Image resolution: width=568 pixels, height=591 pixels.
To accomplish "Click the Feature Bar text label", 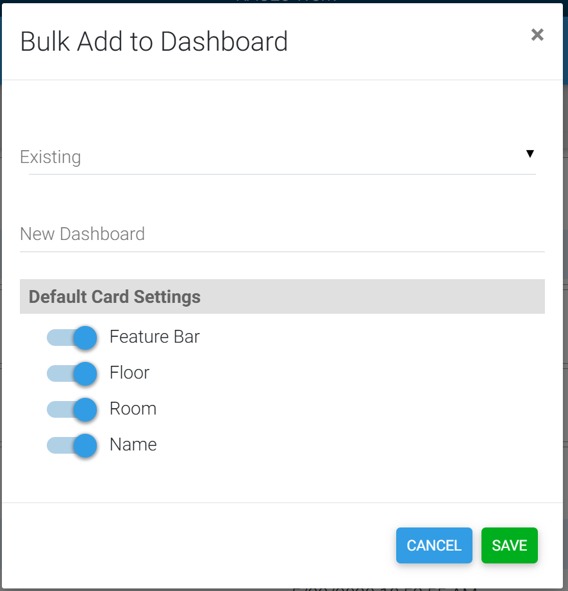I will [155, 337].
